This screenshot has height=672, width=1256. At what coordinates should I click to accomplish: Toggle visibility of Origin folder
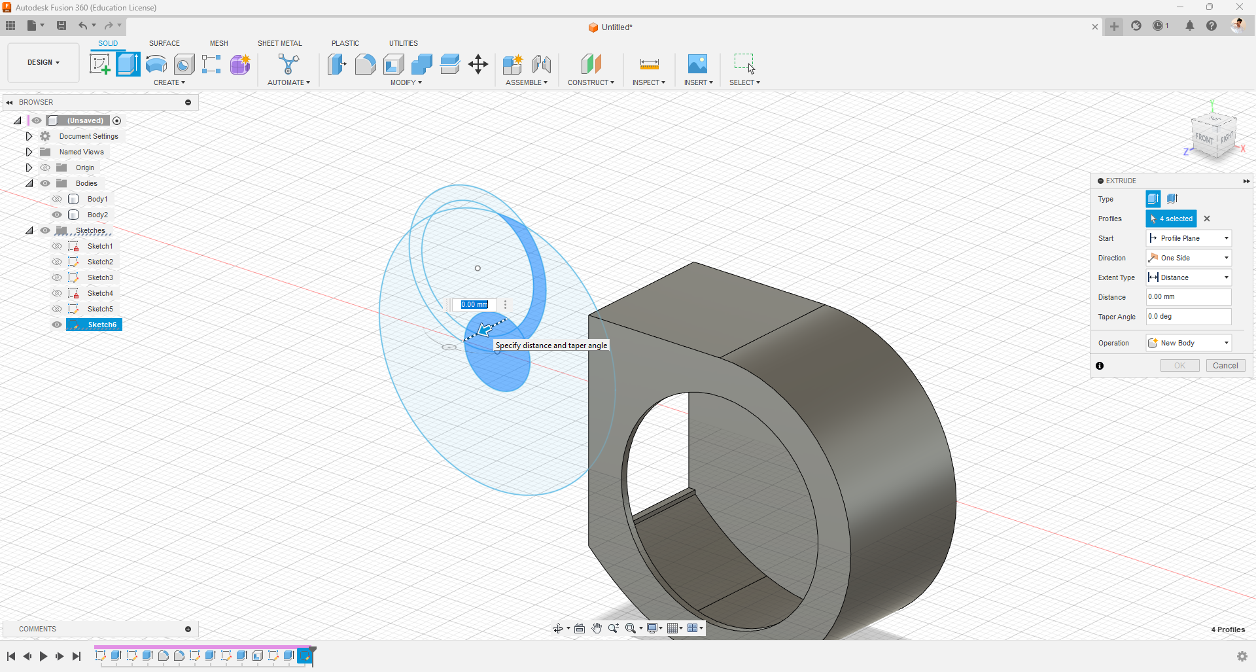pos(45,168)
